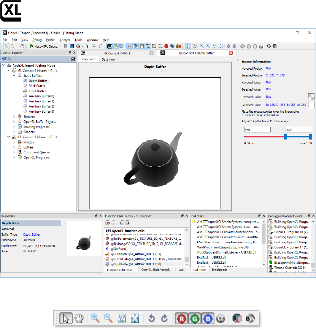This screenshot has width=316, height=330.
Task: Open the Analyze menu
Action: 65,40
